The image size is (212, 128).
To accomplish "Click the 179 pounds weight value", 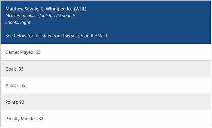I will [64, 16].
